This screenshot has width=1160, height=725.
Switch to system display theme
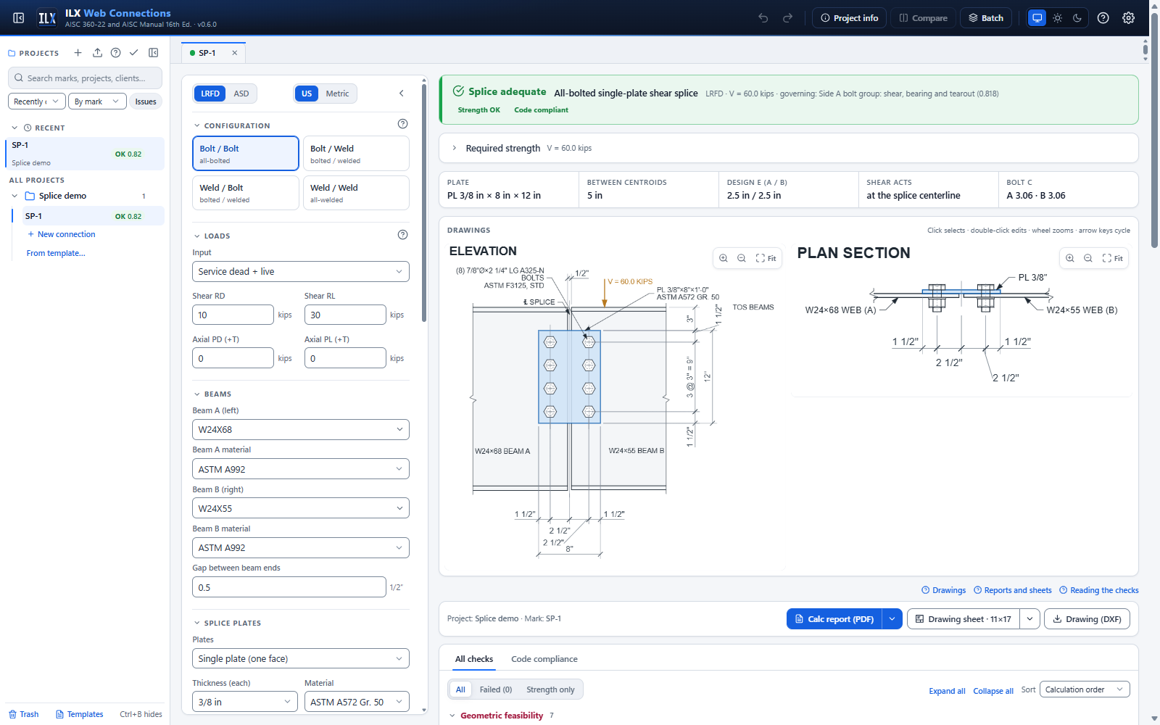point(1037,18)
